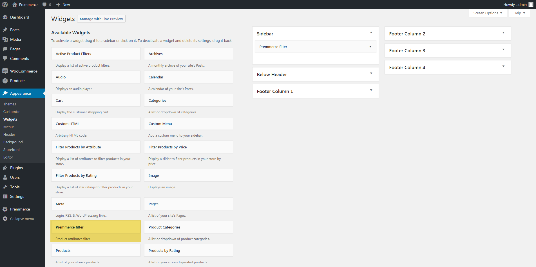
Task: Click the WooCommerce logo icon
Action: 5,71
